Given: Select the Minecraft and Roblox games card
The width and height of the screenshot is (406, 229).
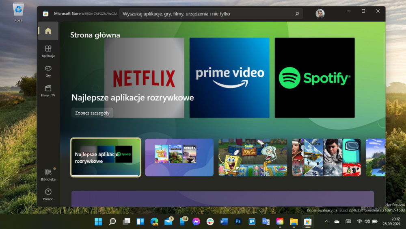Looking at the screenshot, I should tap(179, 157).
